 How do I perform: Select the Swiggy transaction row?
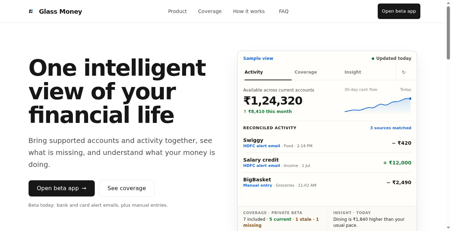[327, 143]
